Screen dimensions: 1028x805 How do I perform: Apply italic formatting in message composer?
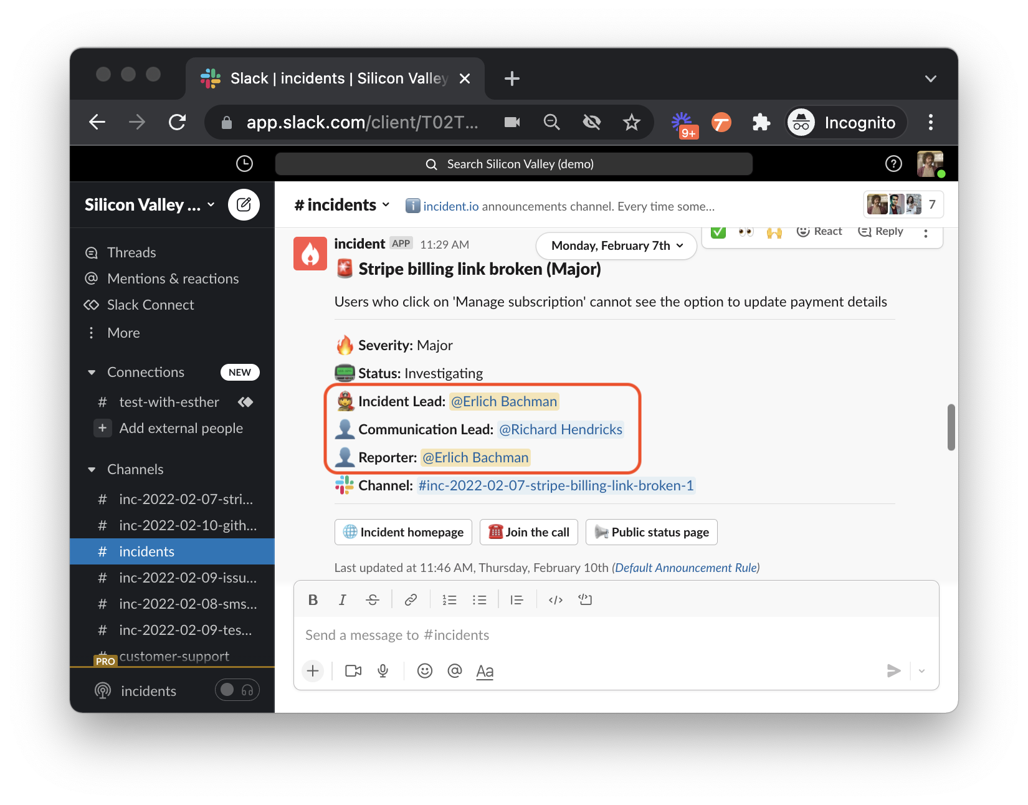[x=342, y=600]
